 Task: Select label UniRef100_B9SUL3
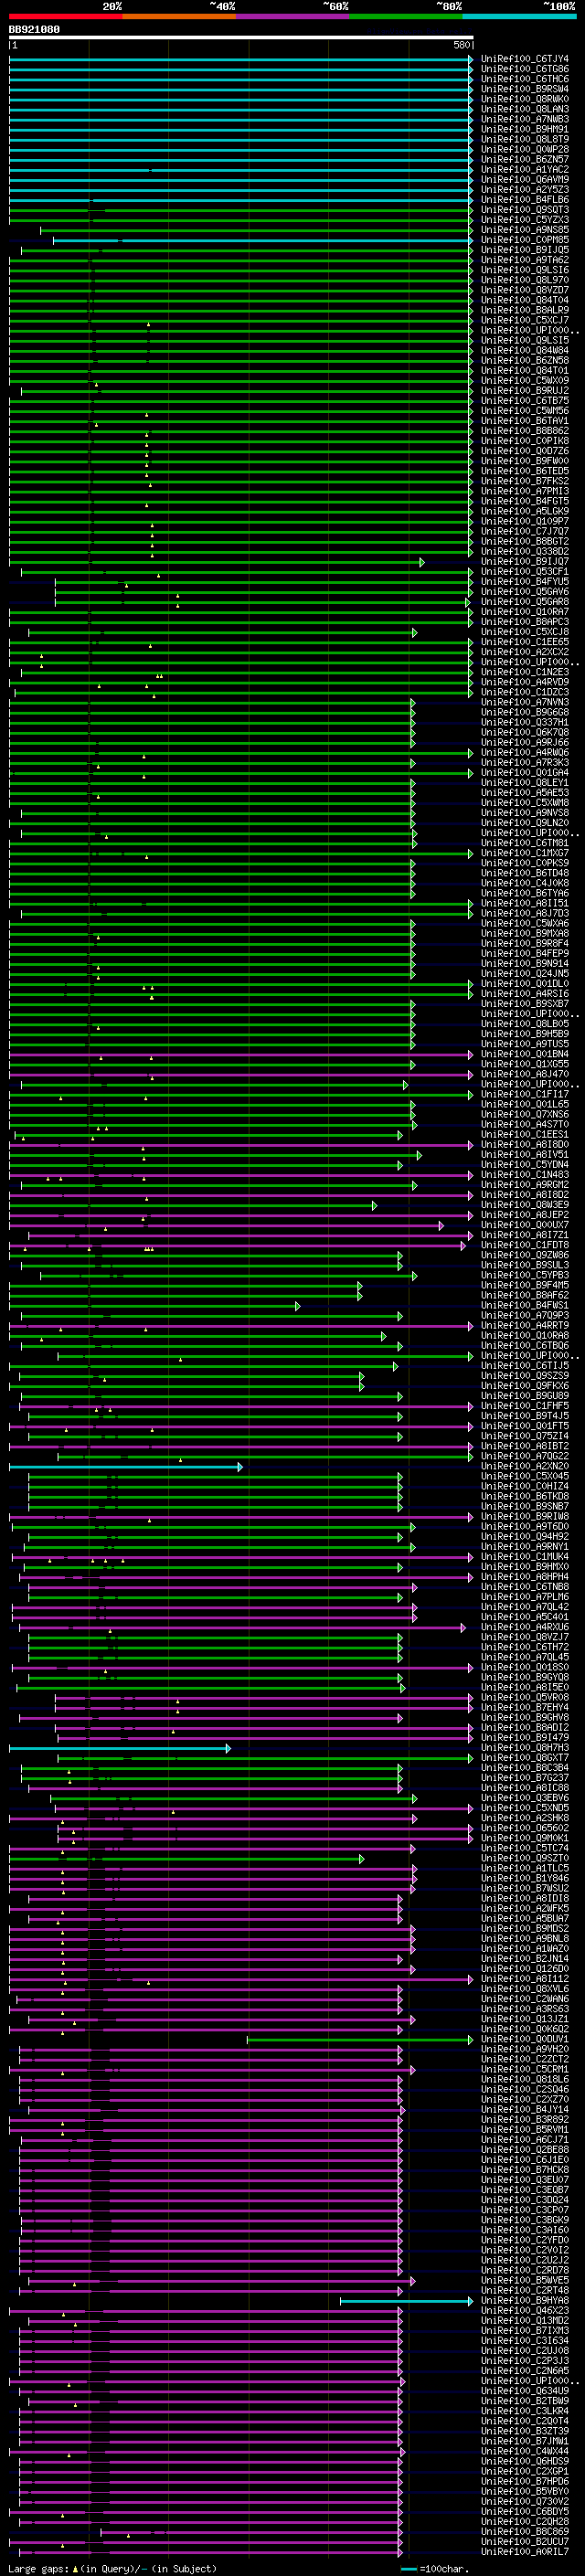point(525,1265)
